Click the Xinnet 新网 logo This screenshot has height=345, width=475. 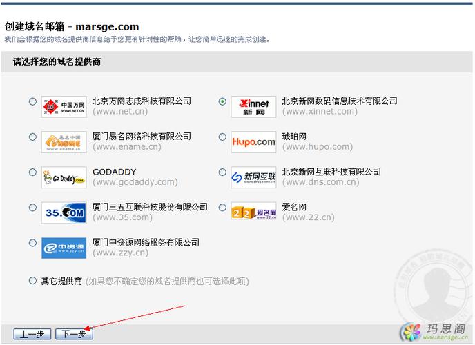[253, 107]
